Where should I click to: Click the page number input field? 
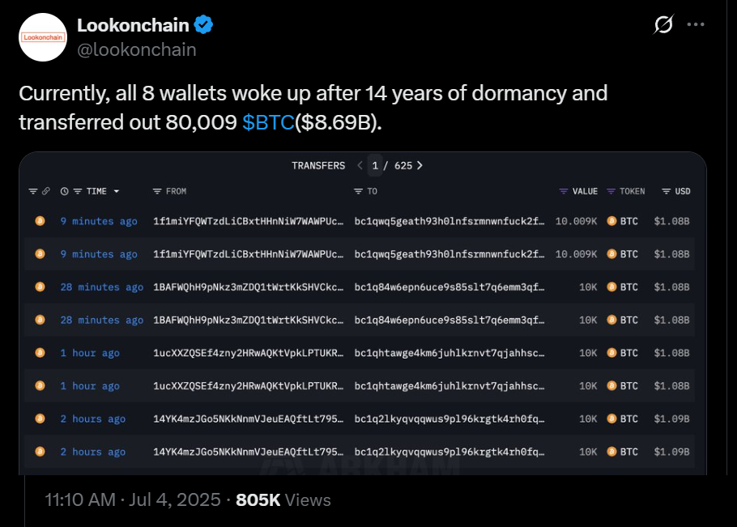click(375, 165)
